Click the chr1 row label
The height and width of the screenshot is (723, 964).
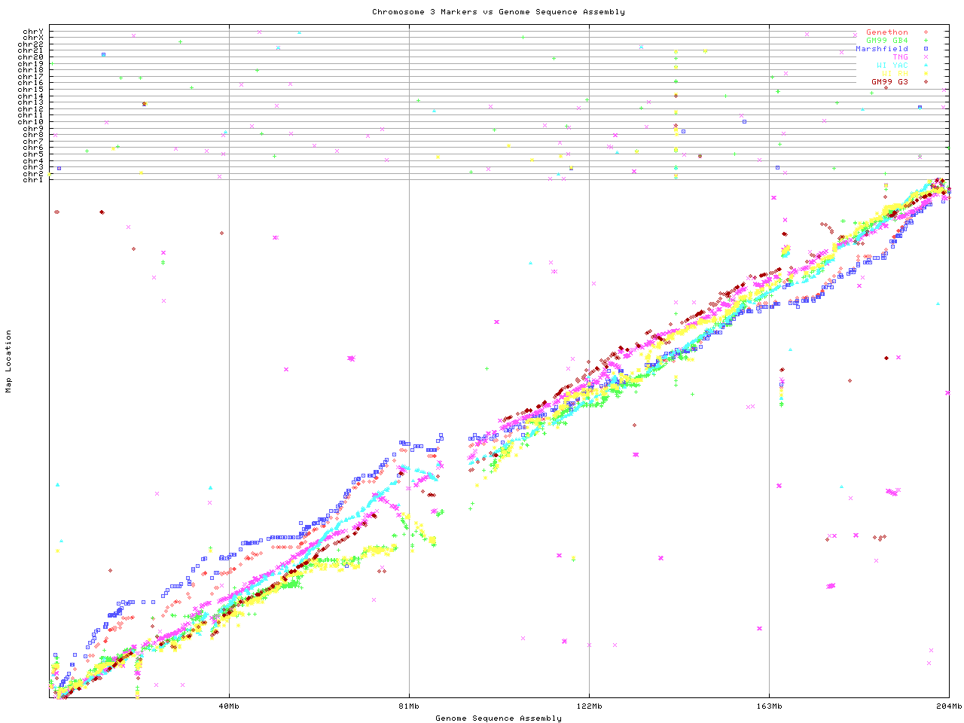(x=32, y=179)
